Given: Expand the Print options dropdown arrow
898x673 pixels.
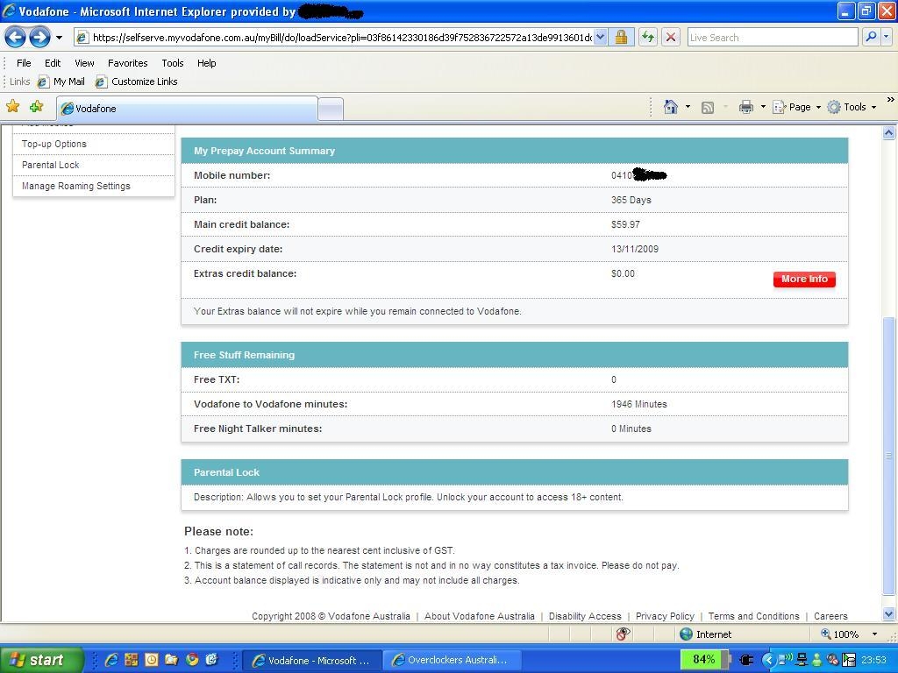Looking at the screenshot, I should pyautogui.click(x=763, y=107).
